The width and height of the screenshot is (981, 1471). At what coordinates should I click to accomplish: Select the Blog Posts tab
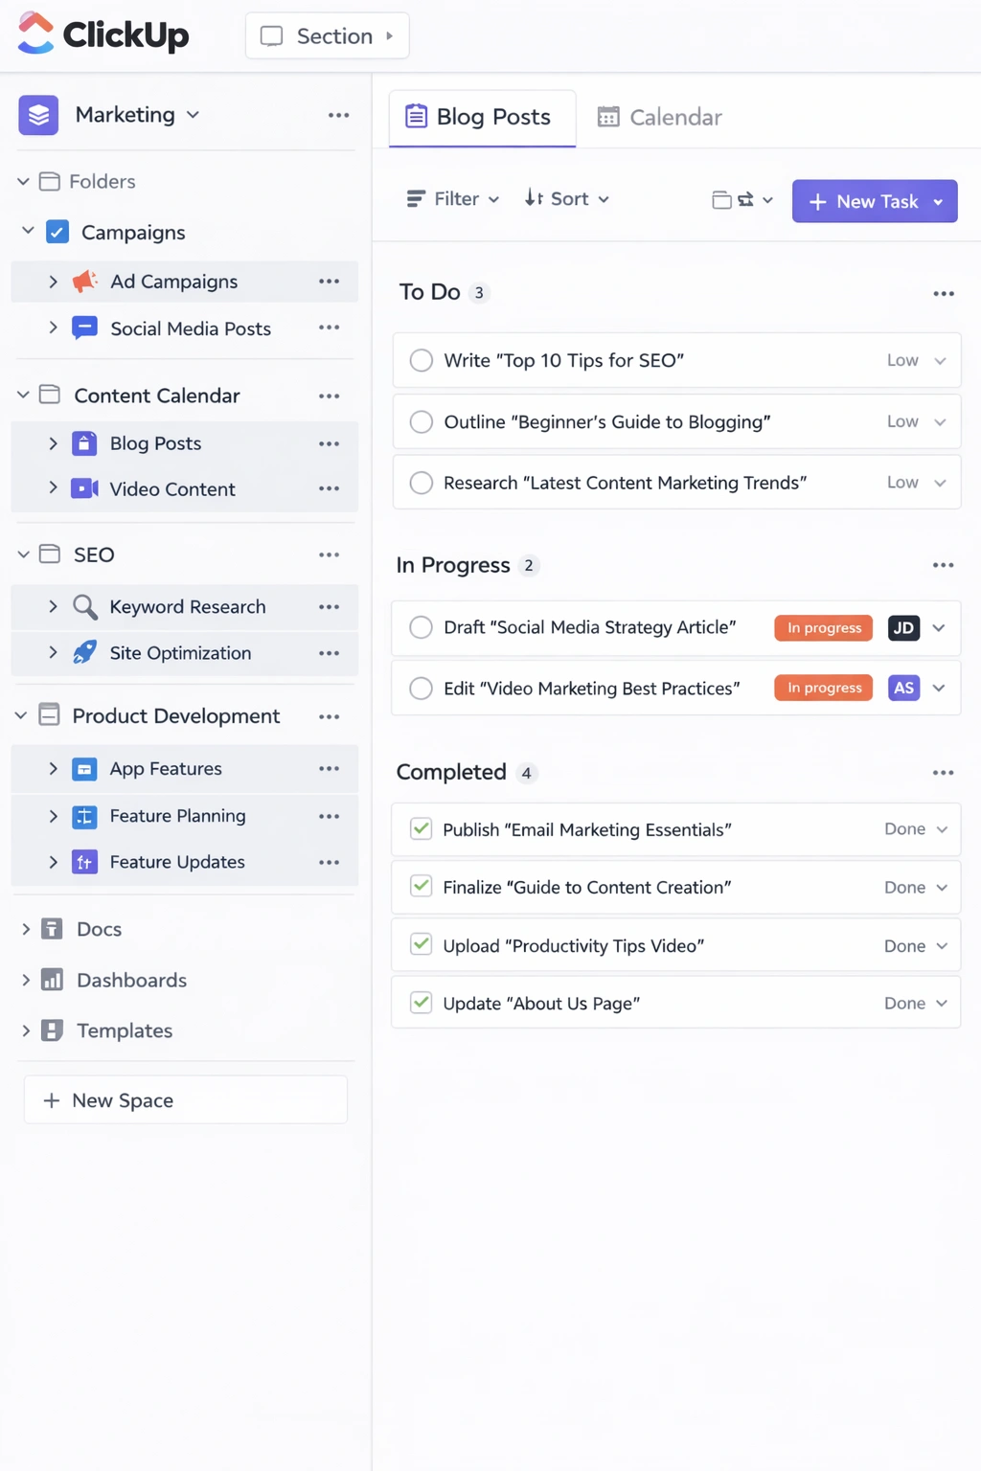pos(481,118)
